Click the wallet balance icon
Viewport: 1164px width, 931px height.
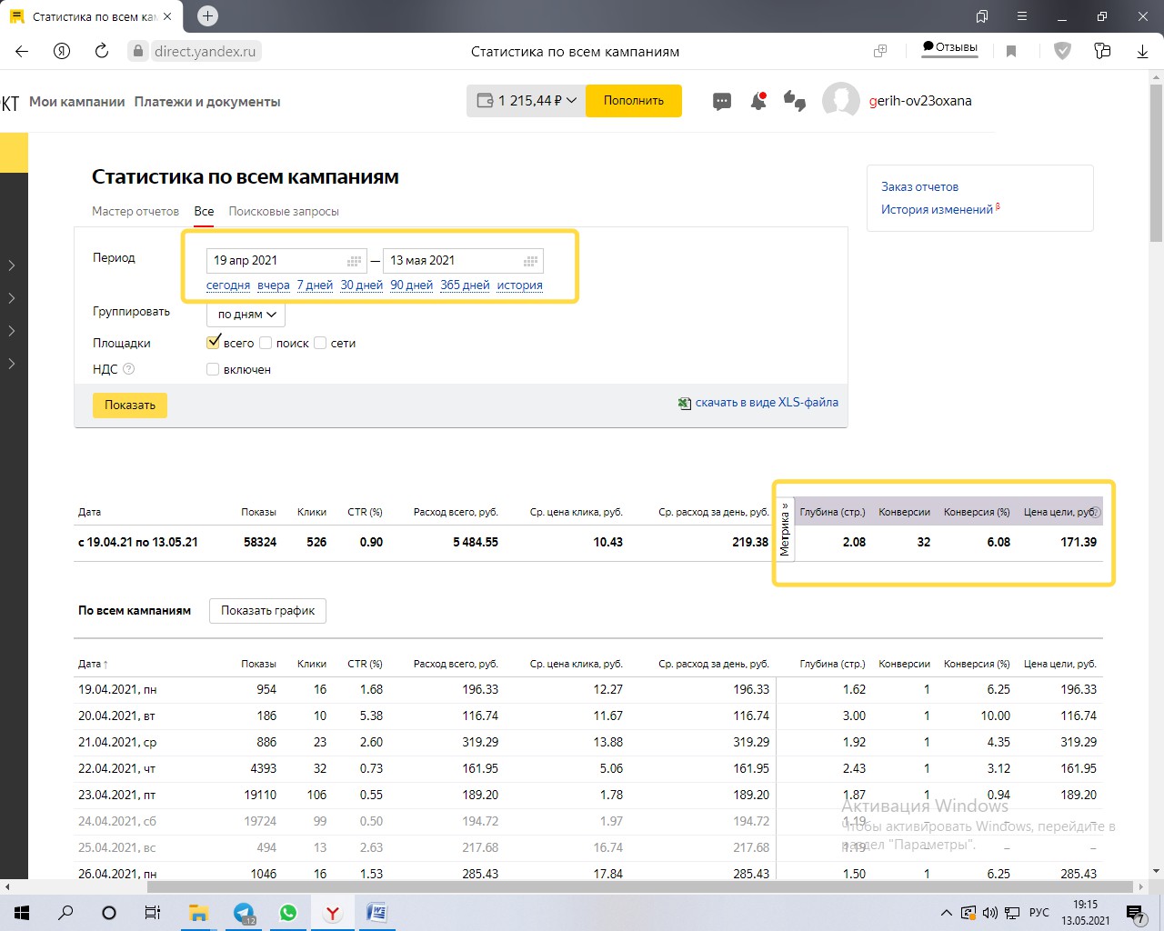pyautogui.click(x=486, y=101)
